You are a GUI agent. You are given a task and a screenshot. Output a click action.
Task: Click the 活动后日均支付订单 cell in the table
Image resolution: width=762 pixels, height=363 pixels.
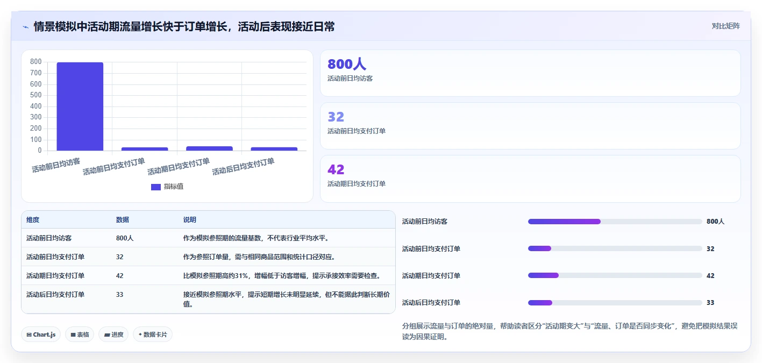(55, 295)
